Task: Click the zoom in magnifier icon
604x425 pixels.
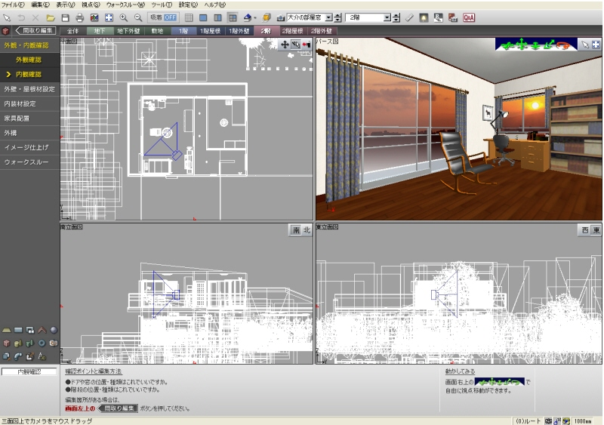Action: coord(124,17)
